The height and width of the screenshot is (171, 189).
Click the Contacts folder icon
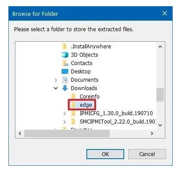point(65,63)
